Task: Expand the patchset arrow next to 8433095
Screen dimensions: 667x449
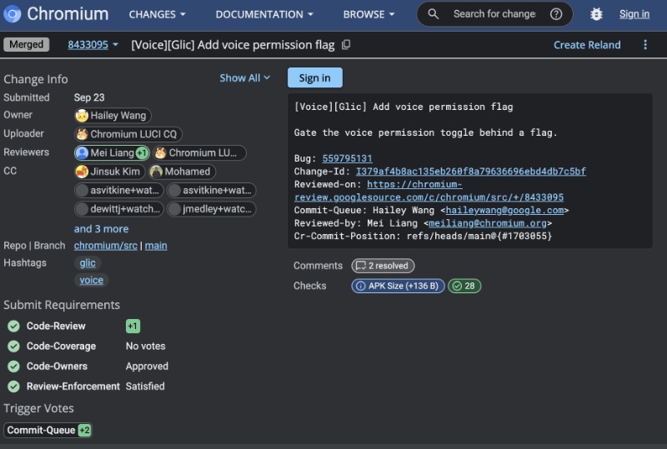Action: (115, 45)
